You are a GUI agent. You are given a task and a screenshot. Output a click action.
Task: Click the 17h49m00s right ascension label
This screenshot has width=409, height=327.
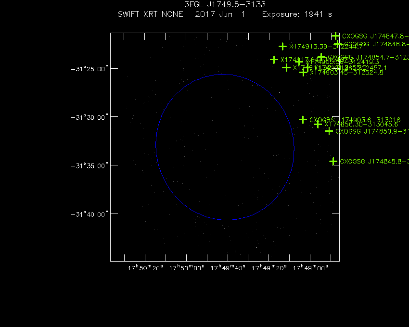tap(310, 268)
